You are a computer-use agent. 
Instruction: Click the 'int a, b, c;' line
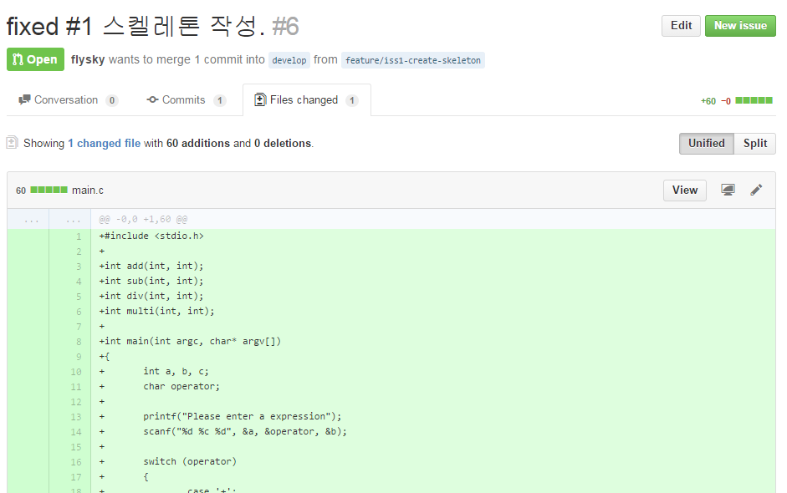point(176,371)
